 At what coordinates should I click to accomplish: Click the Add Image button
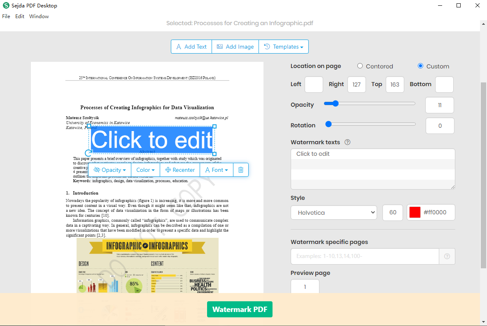pyautogui.click(x=235, y=47)
